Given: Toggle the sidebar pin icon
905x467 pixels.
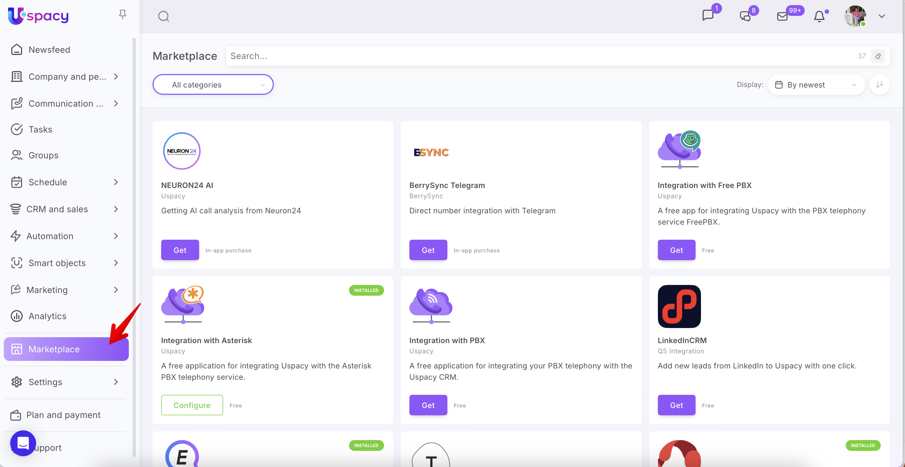Looking at the screenshot, I should point(122,14).
